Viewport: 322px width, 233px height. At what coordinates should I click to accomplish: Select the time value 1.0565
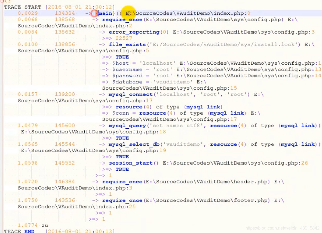point(28,144)
